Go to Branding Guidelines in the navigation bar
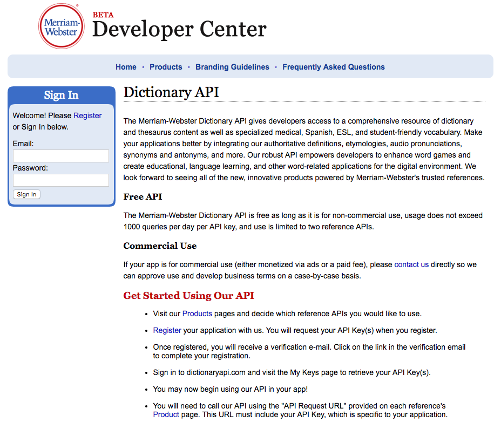This screenshot has width=501, height=429. [232, 67]
